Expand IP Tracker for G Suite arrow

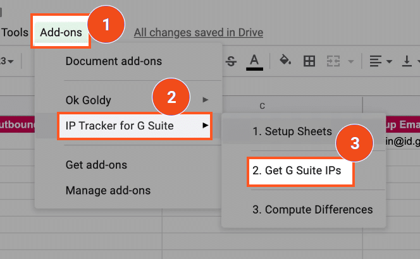click(205, 125)
